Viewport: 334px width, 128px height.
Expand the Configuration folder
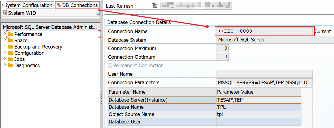point(5,52)
